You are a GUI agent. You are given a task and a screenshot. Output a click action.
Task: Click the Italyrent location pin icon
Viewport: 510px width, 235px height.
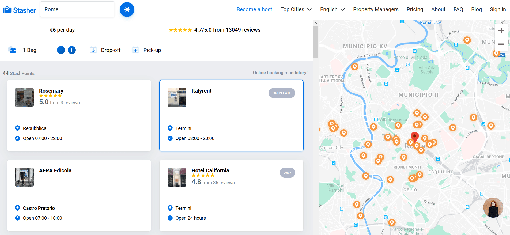tap(170, 128)
